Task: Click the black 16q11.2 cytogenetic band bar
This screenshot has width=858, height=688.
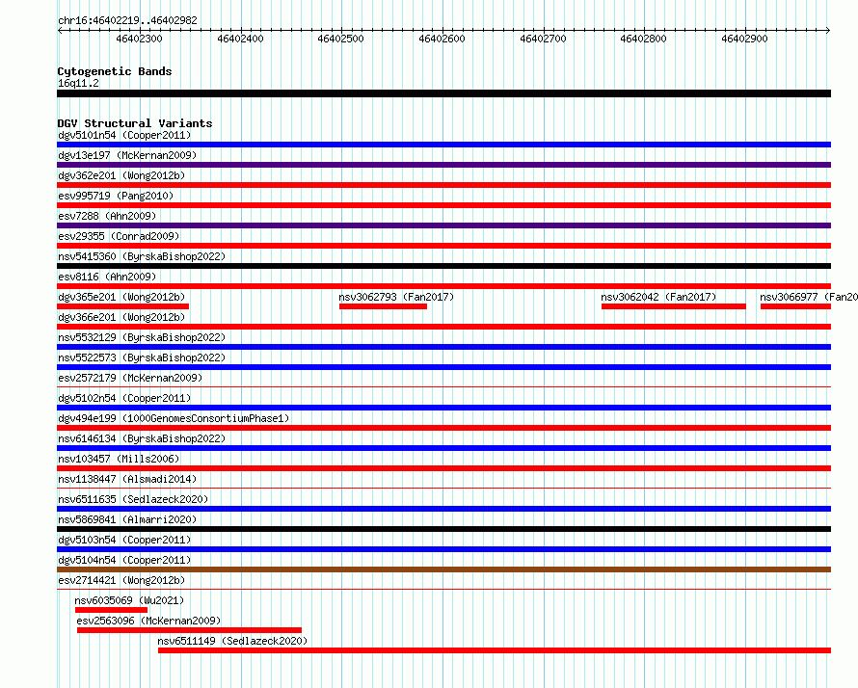Action: [443, 93]
